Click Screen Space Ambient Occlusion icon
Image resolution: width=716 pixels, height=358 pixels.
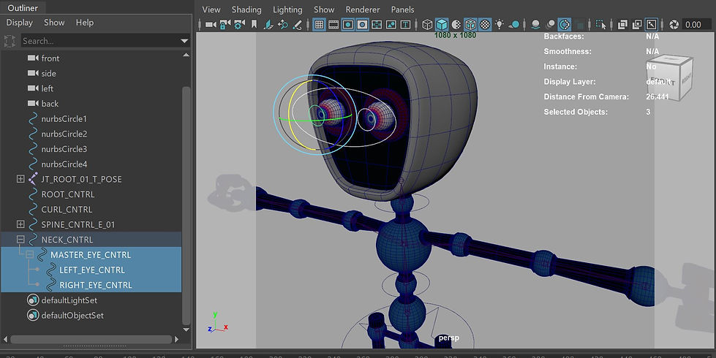pos(535,25)
